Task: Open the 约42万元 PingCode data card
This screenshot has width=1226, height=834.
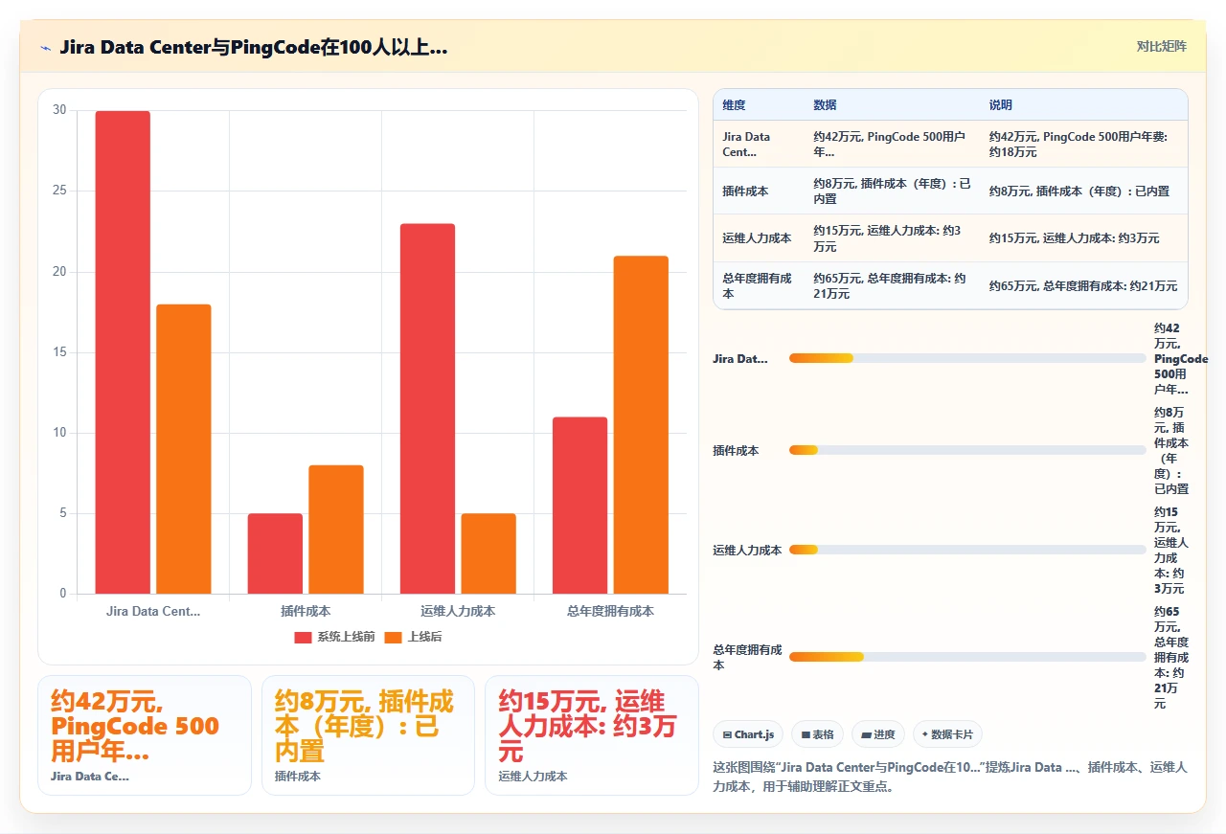Action: (145, 735)
